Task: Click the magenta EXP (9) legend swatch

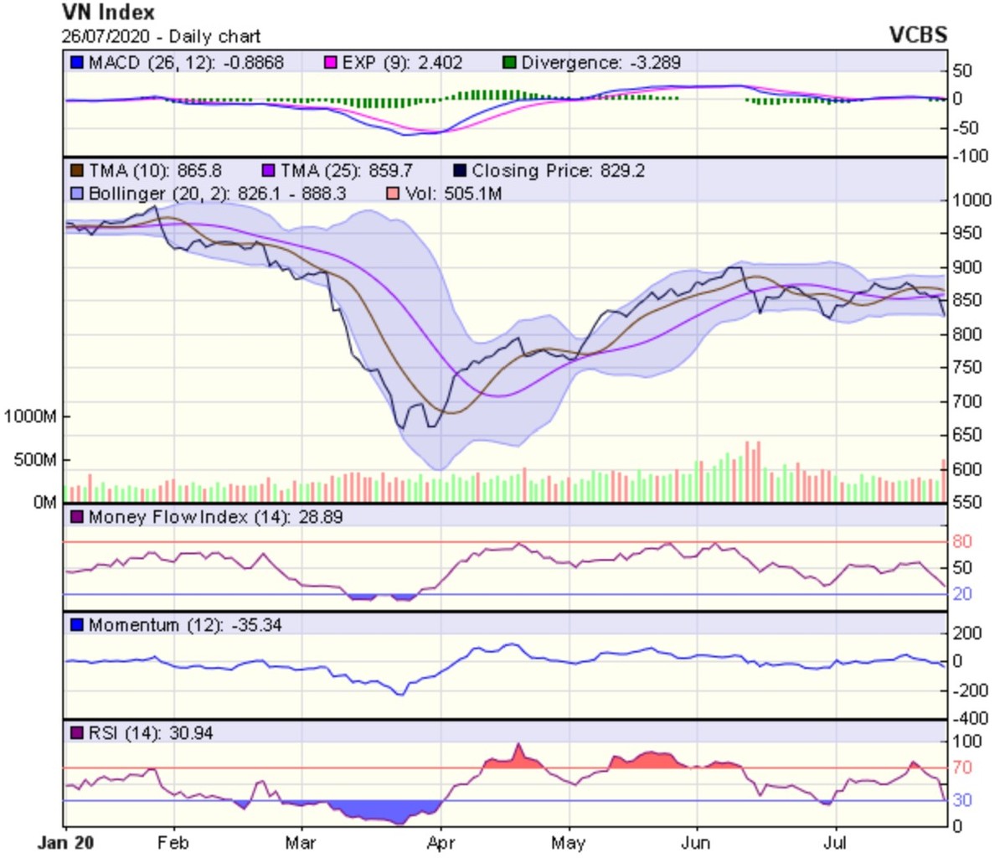Action: [331, 63]
